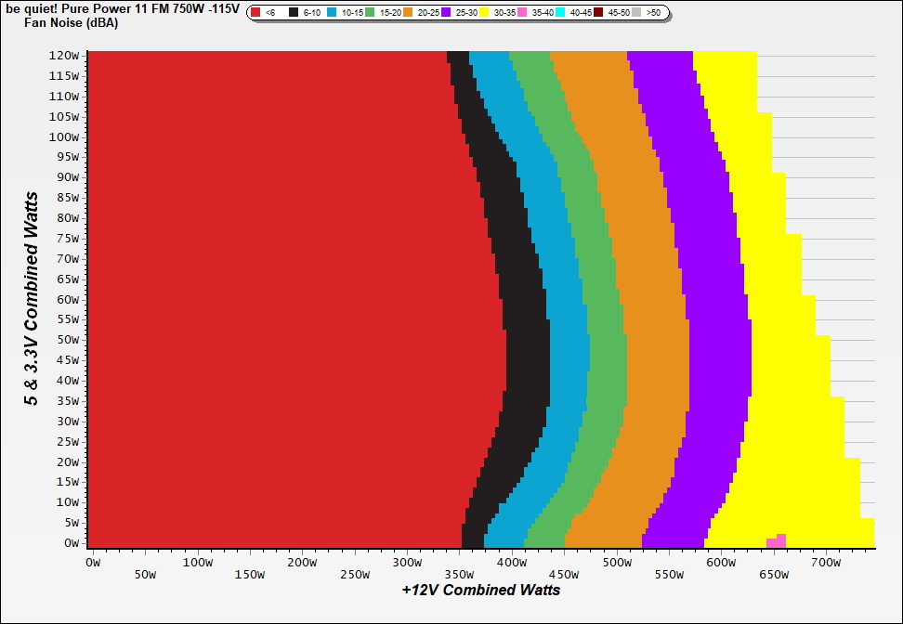Click the red <6 legend swatch
903x624 pixels.
(256, 13)
